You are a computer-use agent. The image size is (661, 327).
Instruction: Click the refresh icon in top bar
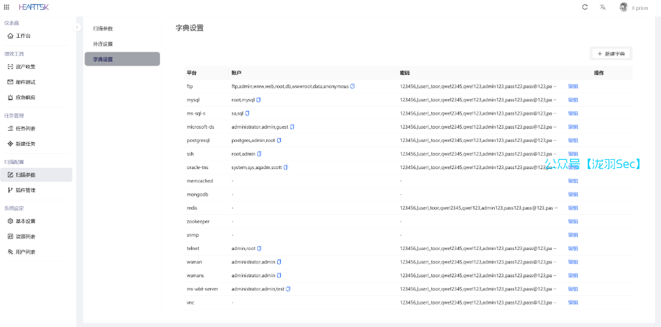coord(585,7)
